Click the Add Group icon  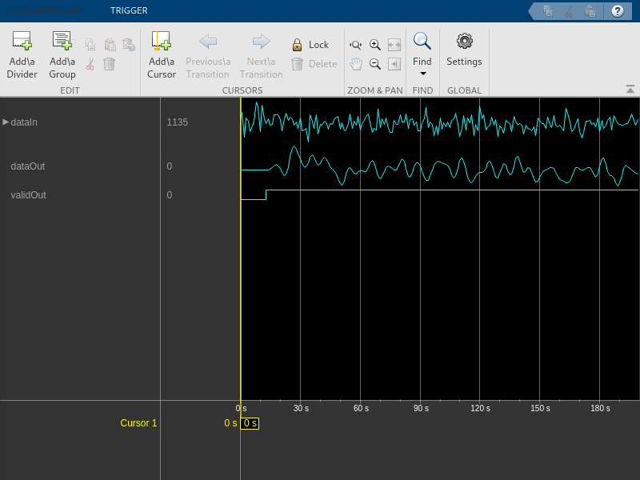[x=62, y=41]
